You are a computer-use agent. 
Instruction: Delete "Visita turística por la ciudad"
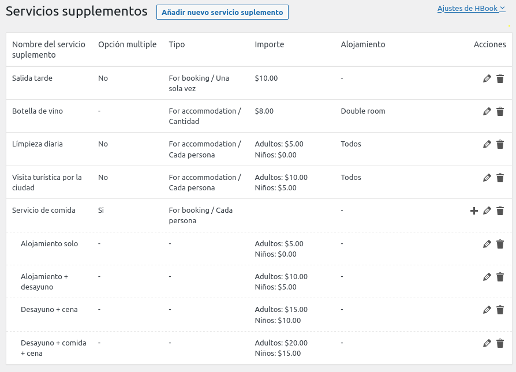pyautogui.click(x=500, y=178)
